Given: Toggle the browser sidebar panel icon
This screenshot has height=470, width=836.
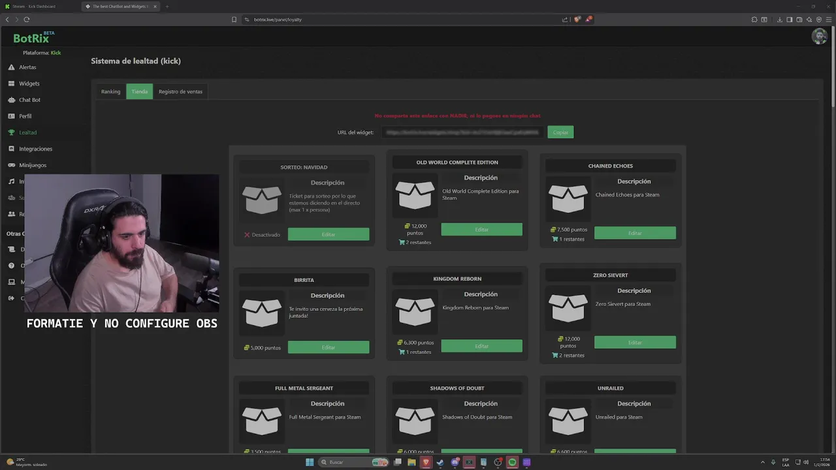Looking at the screenshot, I should point(790,20).
